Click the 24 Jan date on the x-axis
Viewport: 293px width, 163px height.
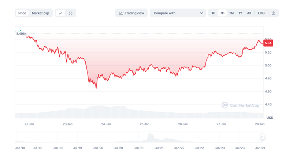106,124
